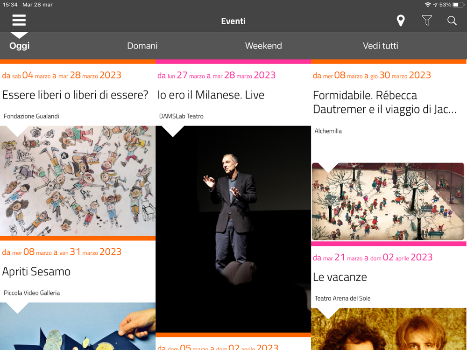Tap the blue paper craft image

coord(78,326)
